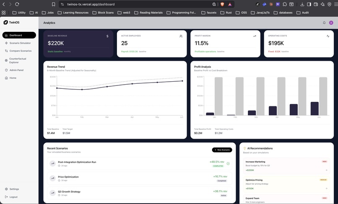Click the June point on Revenue Trend
The width and height of the screenshot is (338, 204).
coord(182,81)
